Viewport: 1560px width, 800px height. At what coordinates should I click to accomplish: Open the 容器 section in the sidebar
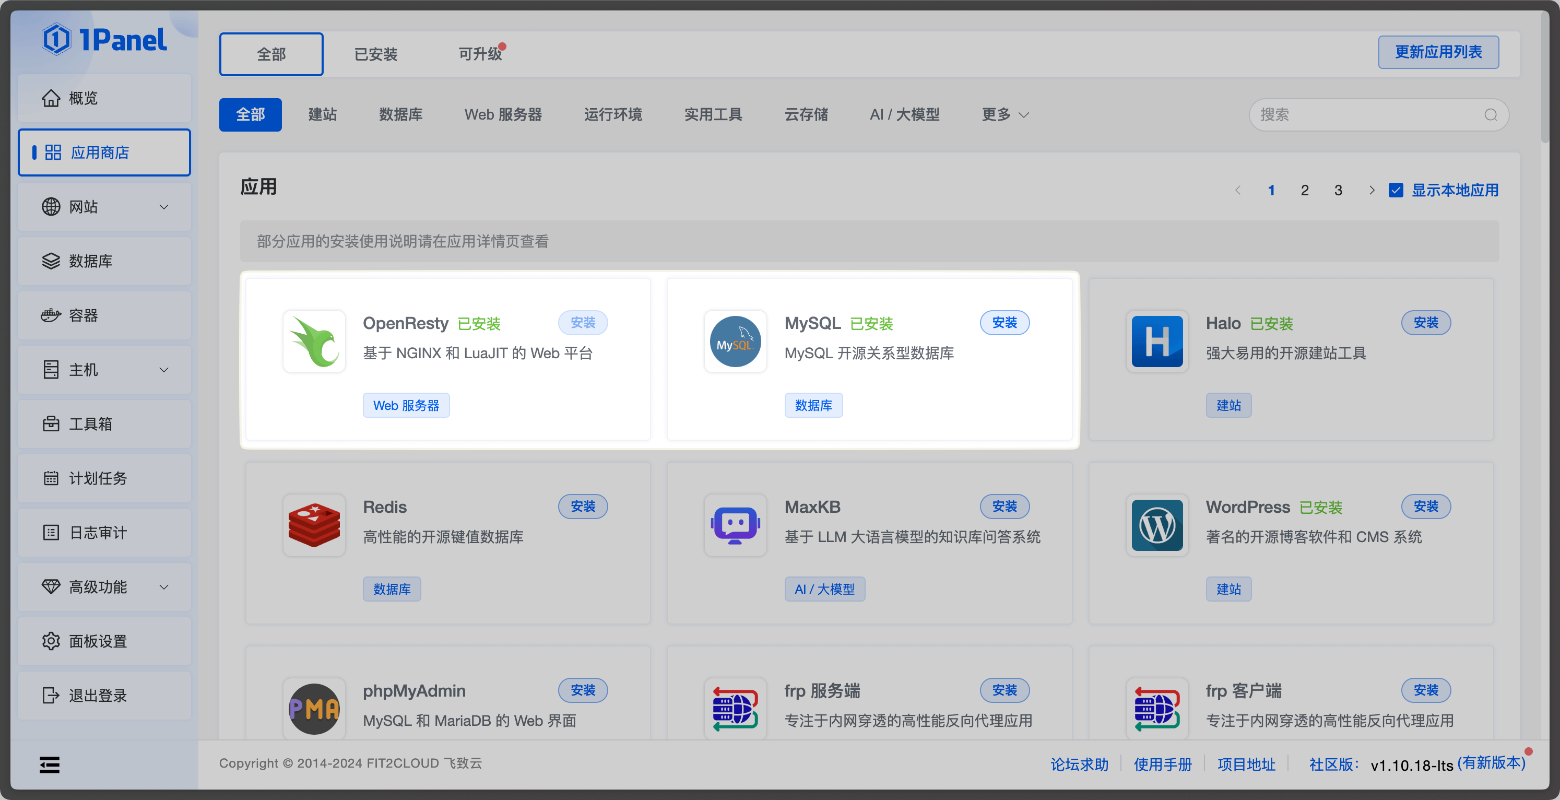[x=84, y=315]
